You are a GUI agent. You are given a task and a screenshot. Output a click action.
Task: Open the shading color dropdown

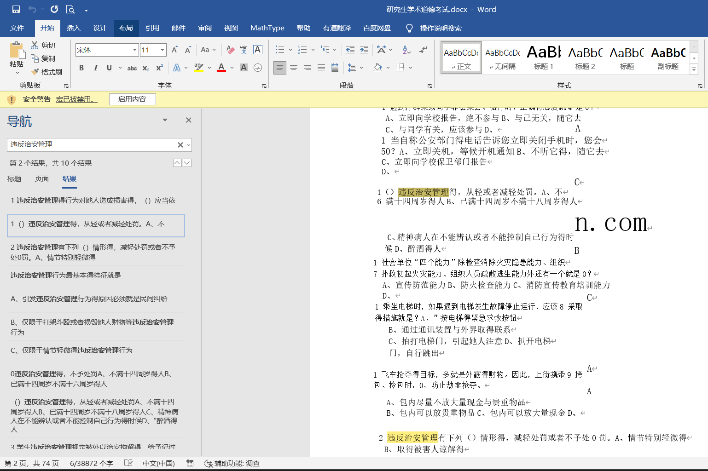pyautogui.click(x=387, y=68)
